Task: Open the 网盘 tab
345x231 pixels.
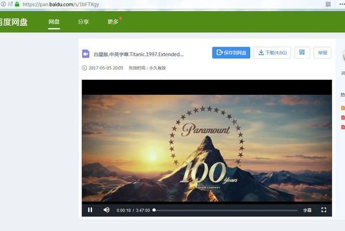Action: [54, 22]
